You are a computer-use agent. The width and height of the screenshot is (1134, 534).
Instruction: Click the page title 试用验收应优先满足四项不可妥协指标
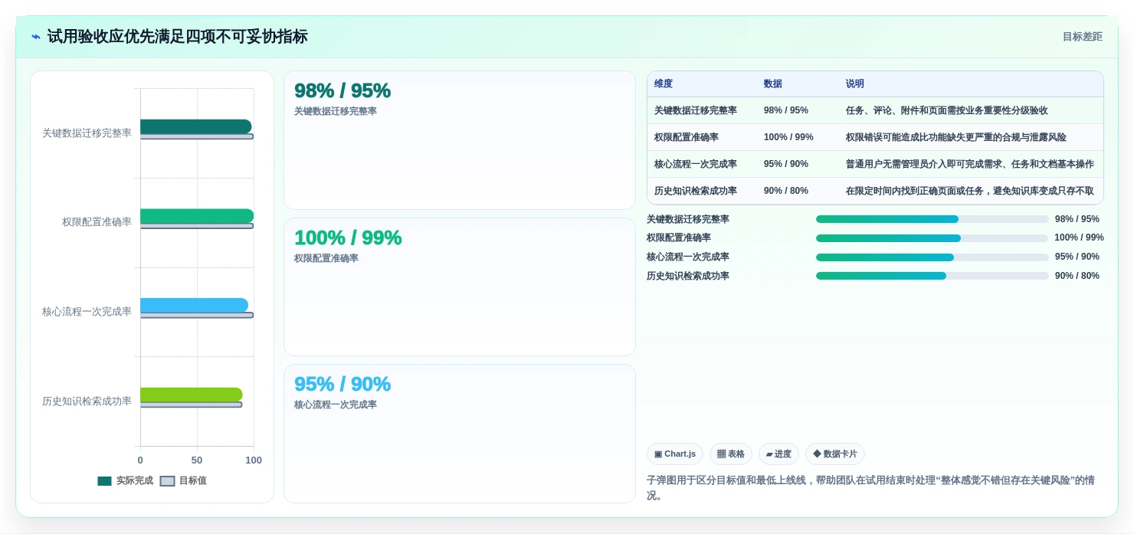177,37
